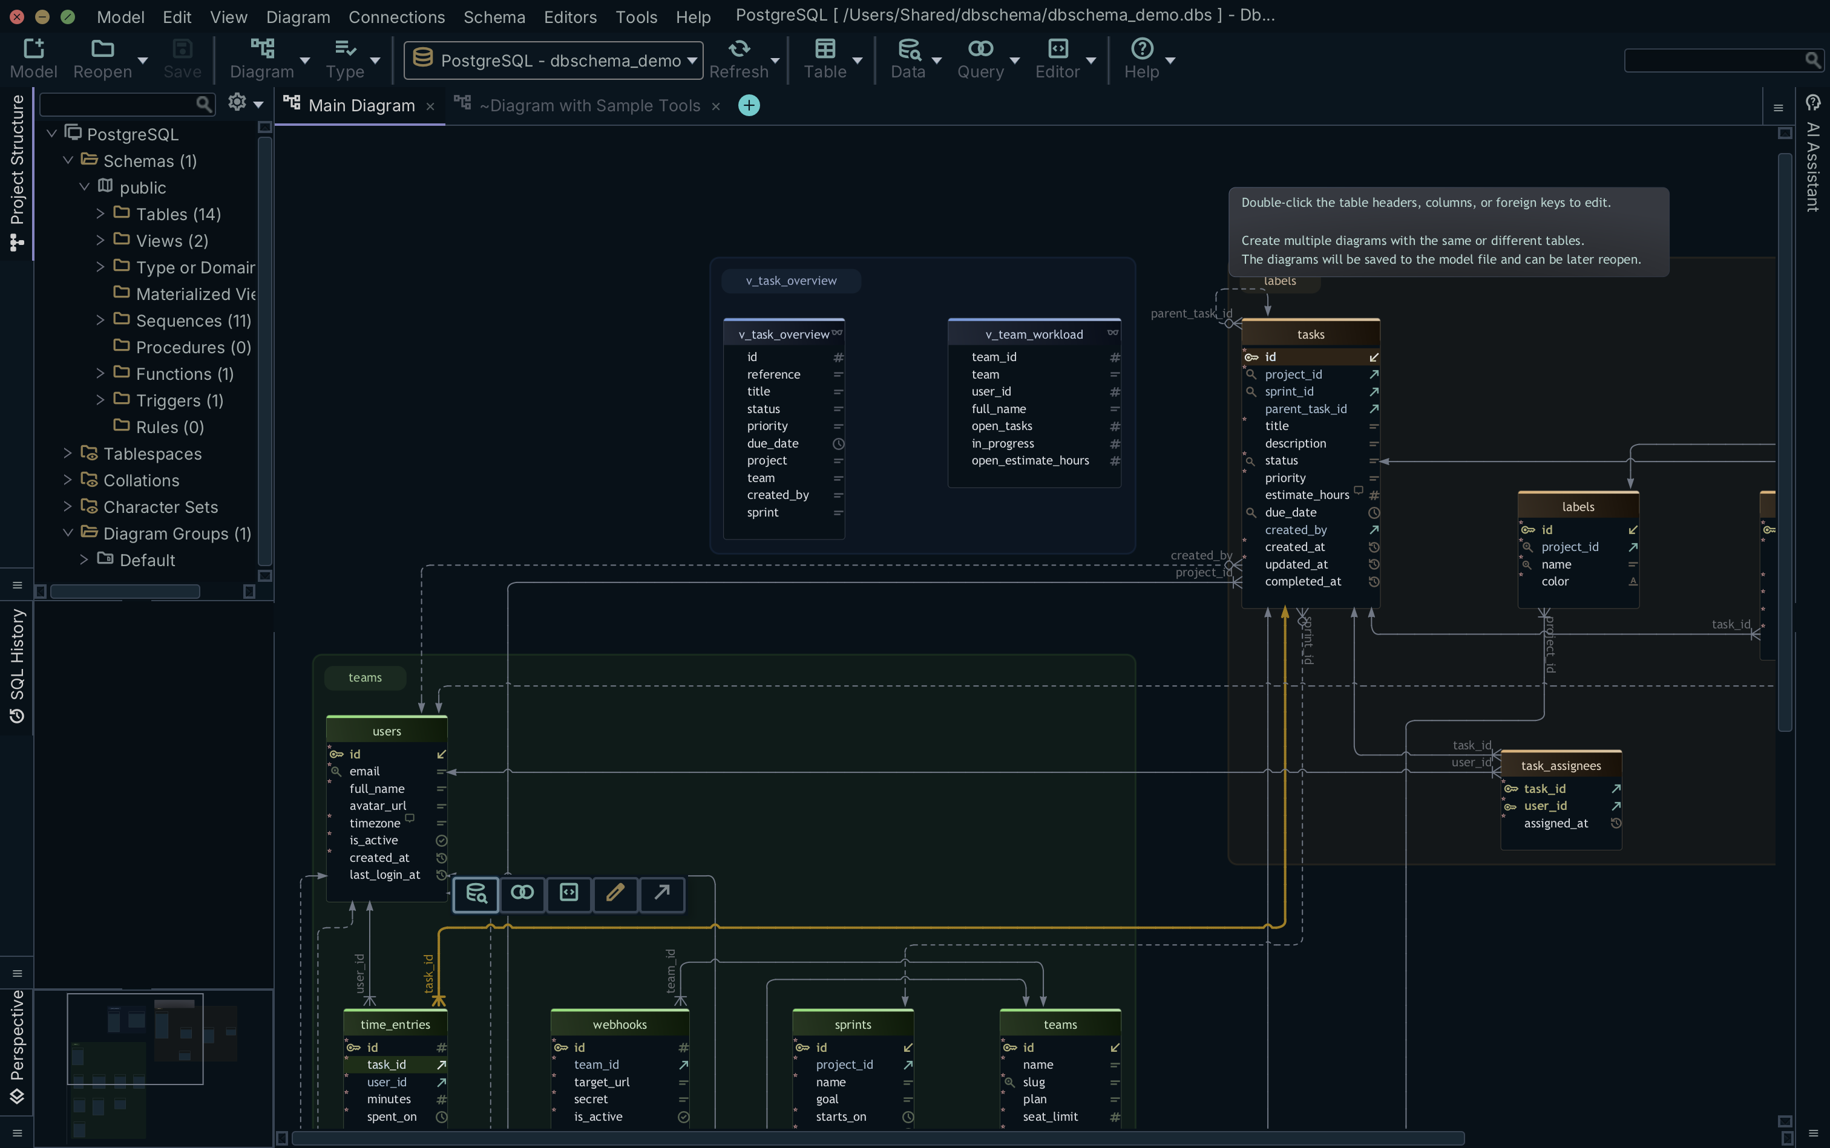Click the view glasses icon on v_team_workload

(1113, 333)
